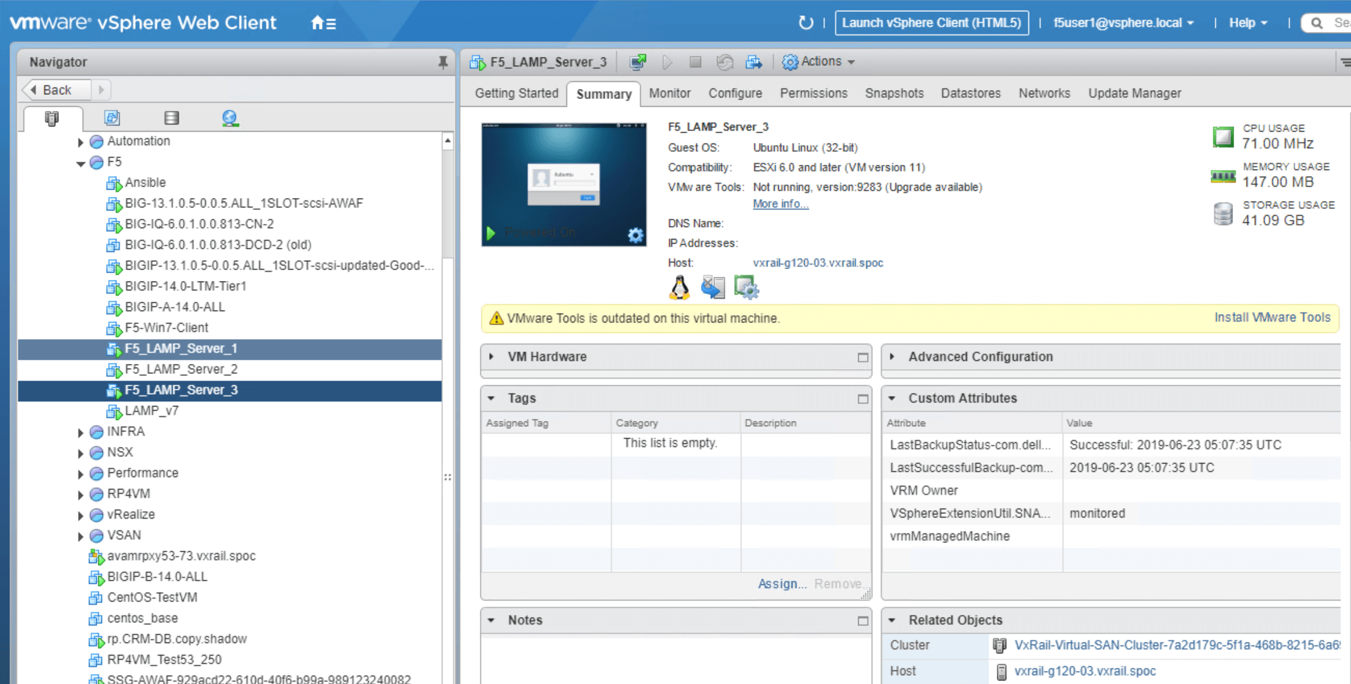Expand the INFRA folder

click(x=80, y=433)
